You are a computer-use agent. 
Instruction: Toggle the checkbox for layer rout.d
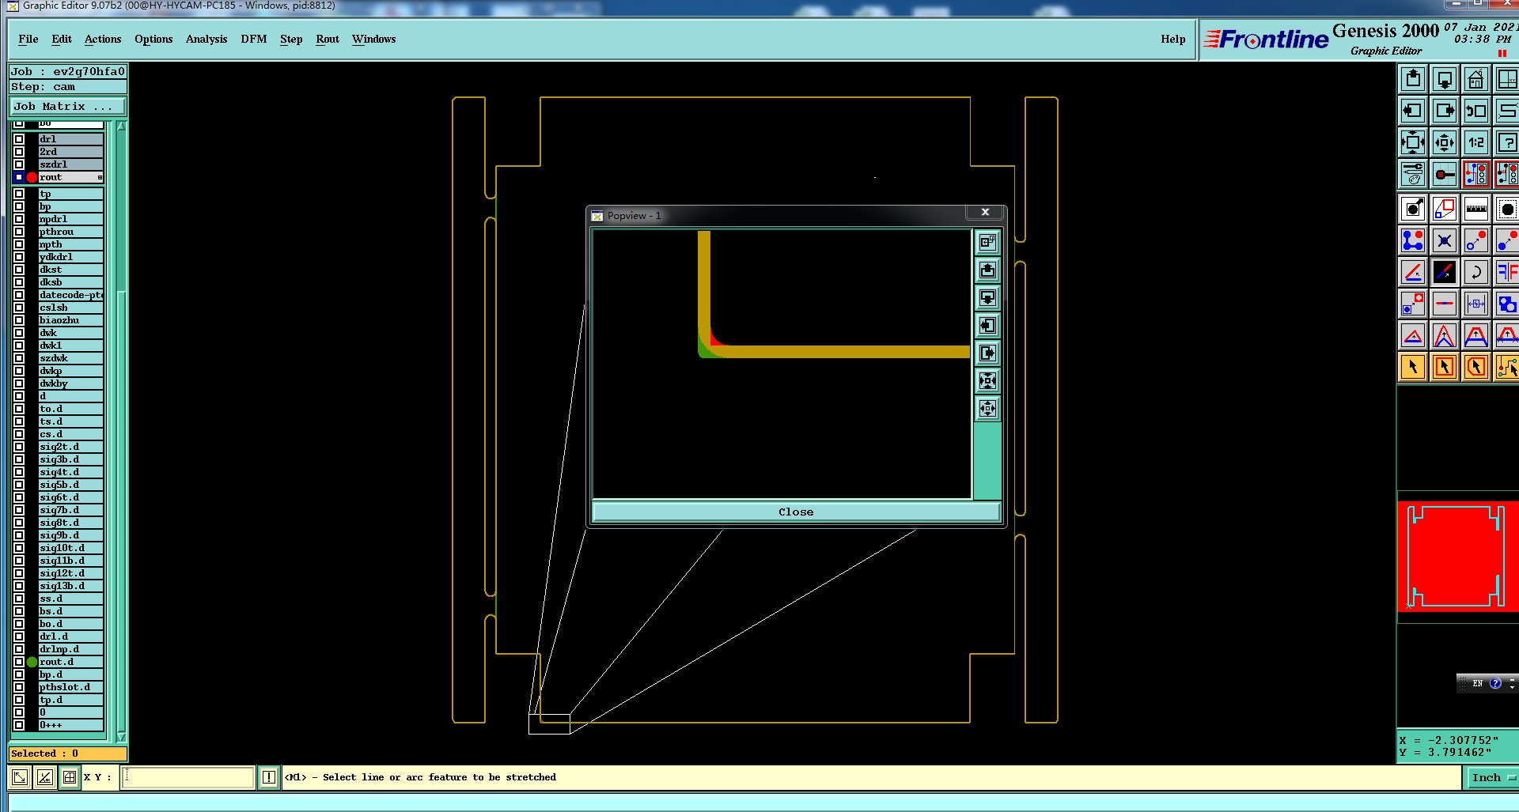tap(19, 662)
